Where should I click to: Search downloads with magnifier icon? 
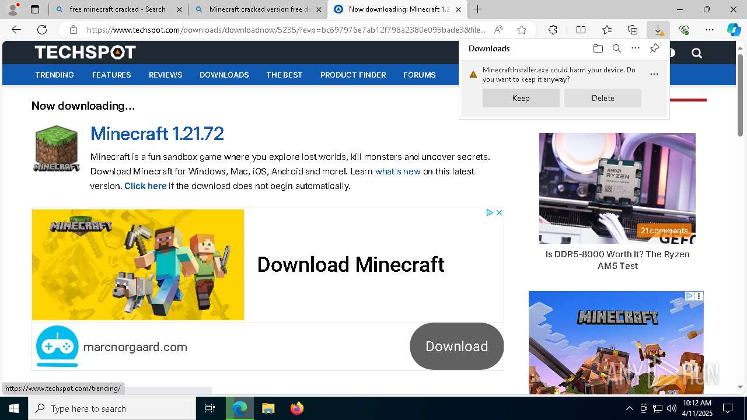[x=616, y=48]
